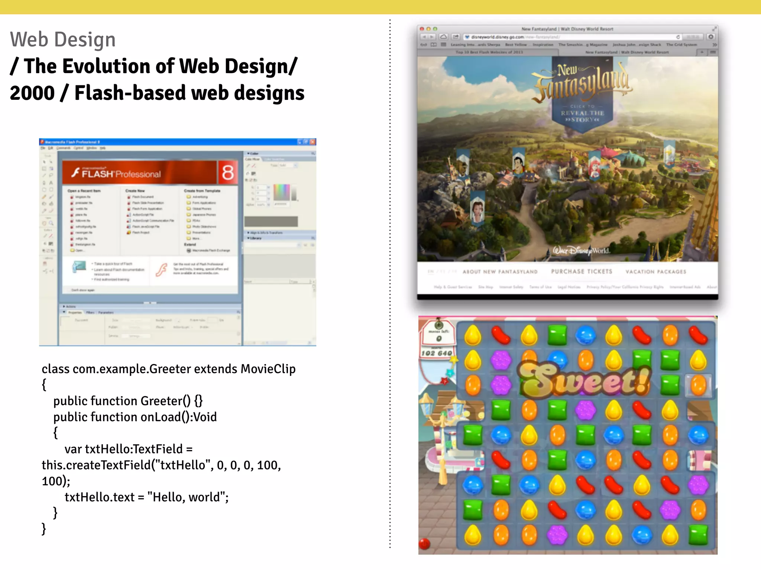Open the Control menu in Flash
This screenshot has height=570, width=761.
[78, 148]
